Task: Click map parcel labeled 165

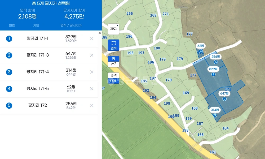Action: click(x=200, y=135)
